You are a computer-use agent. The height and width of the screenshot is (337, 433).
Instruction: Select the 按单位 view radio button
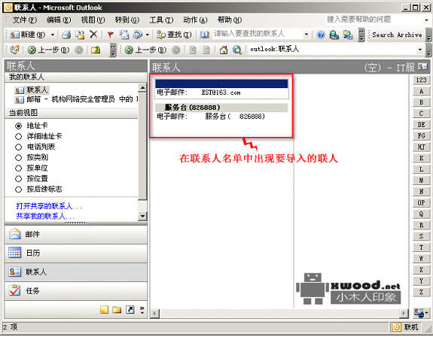[x=19, y=168]
